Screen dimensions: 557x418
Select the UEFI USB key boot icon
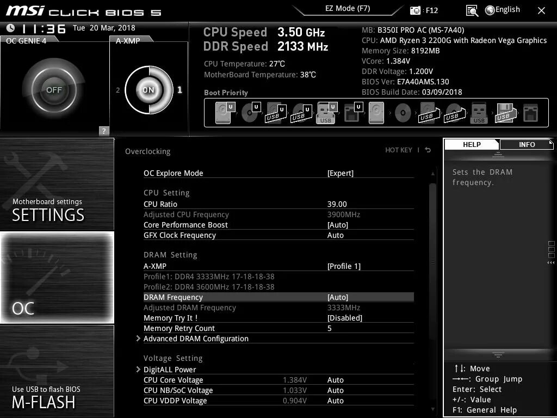tap(326, 113)
